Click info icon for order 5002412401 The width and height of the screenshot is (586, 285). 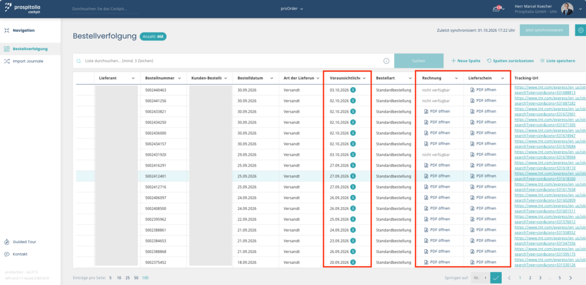tap(353, 176)
